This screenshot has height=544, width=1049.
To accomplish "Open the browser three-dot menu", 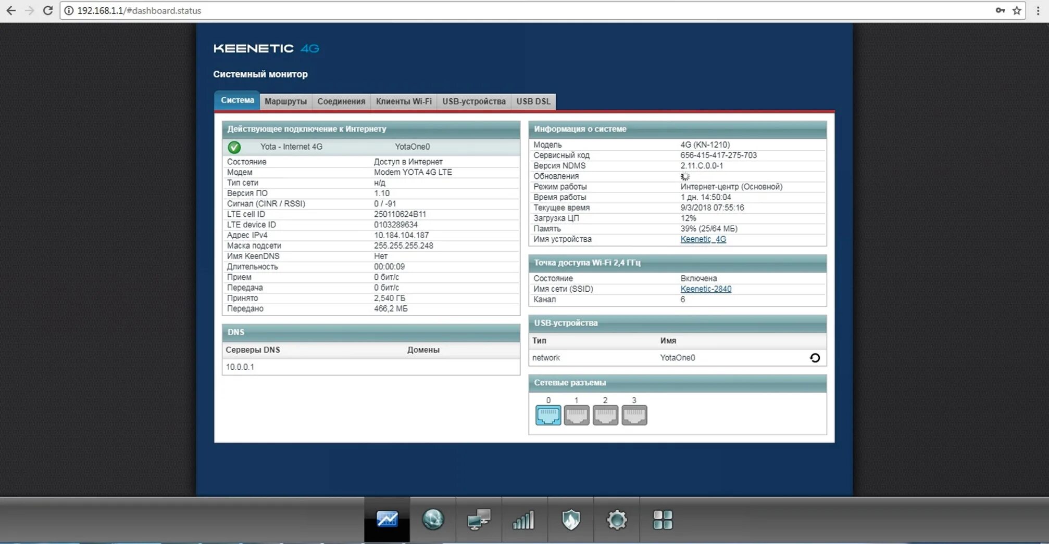I will pos(1038,10).
